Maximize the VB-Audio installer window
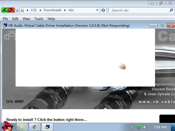The width and height of the screenshot is (175, 131). tap(162, 26)
